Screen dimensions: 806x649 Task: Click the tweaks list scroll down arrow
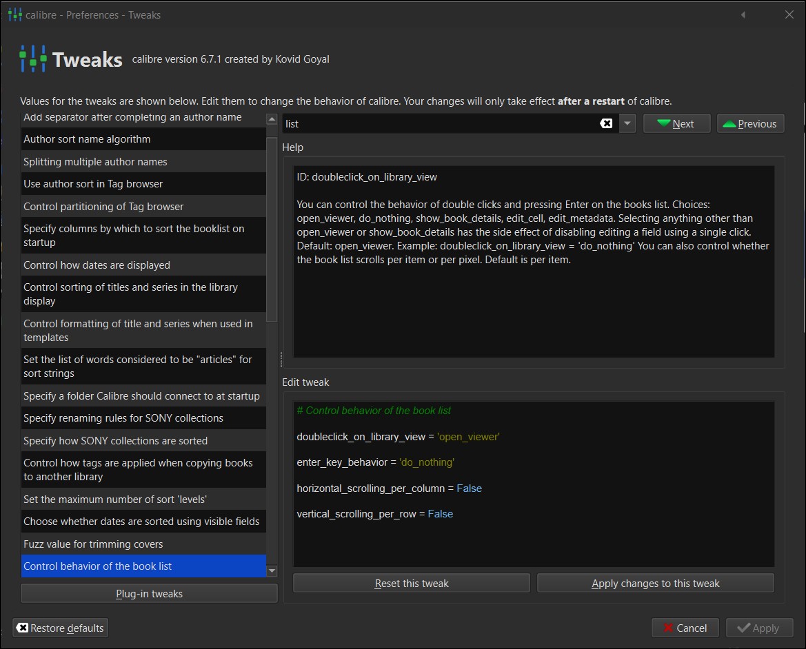pyautogui.click(x=272, y=570)
